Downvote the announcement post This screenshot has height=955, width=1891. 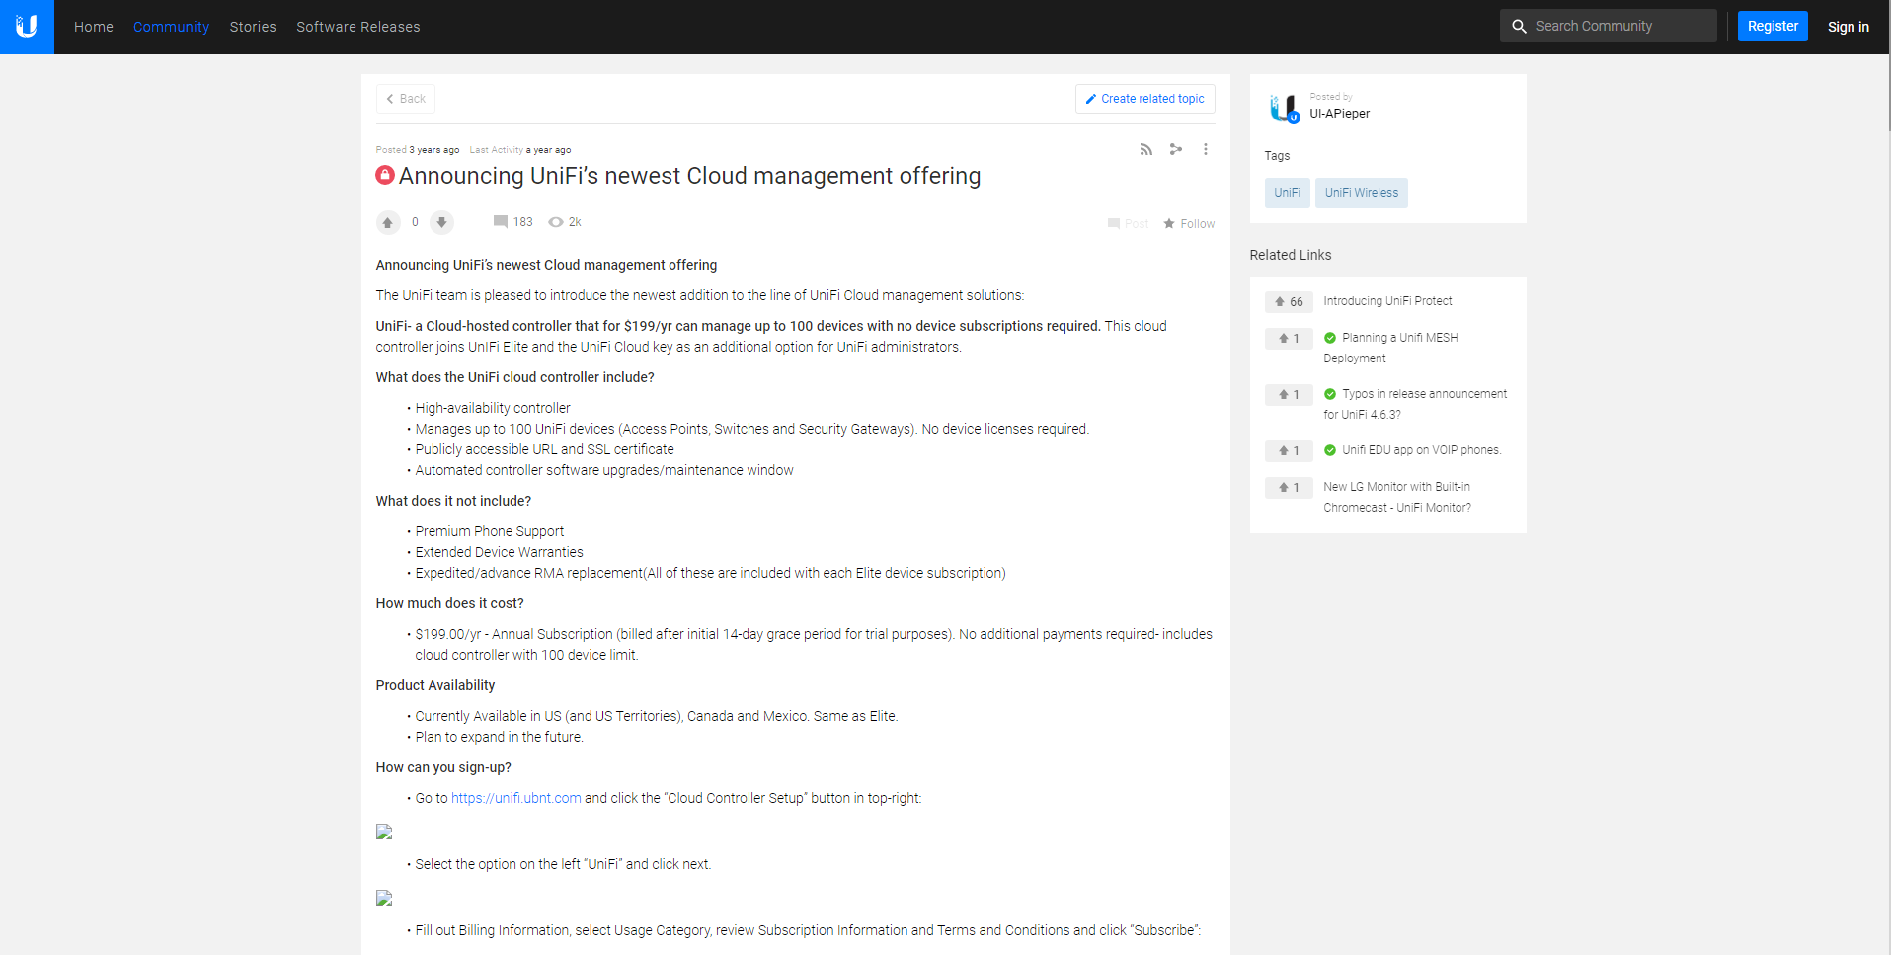(x=442, y=222)
